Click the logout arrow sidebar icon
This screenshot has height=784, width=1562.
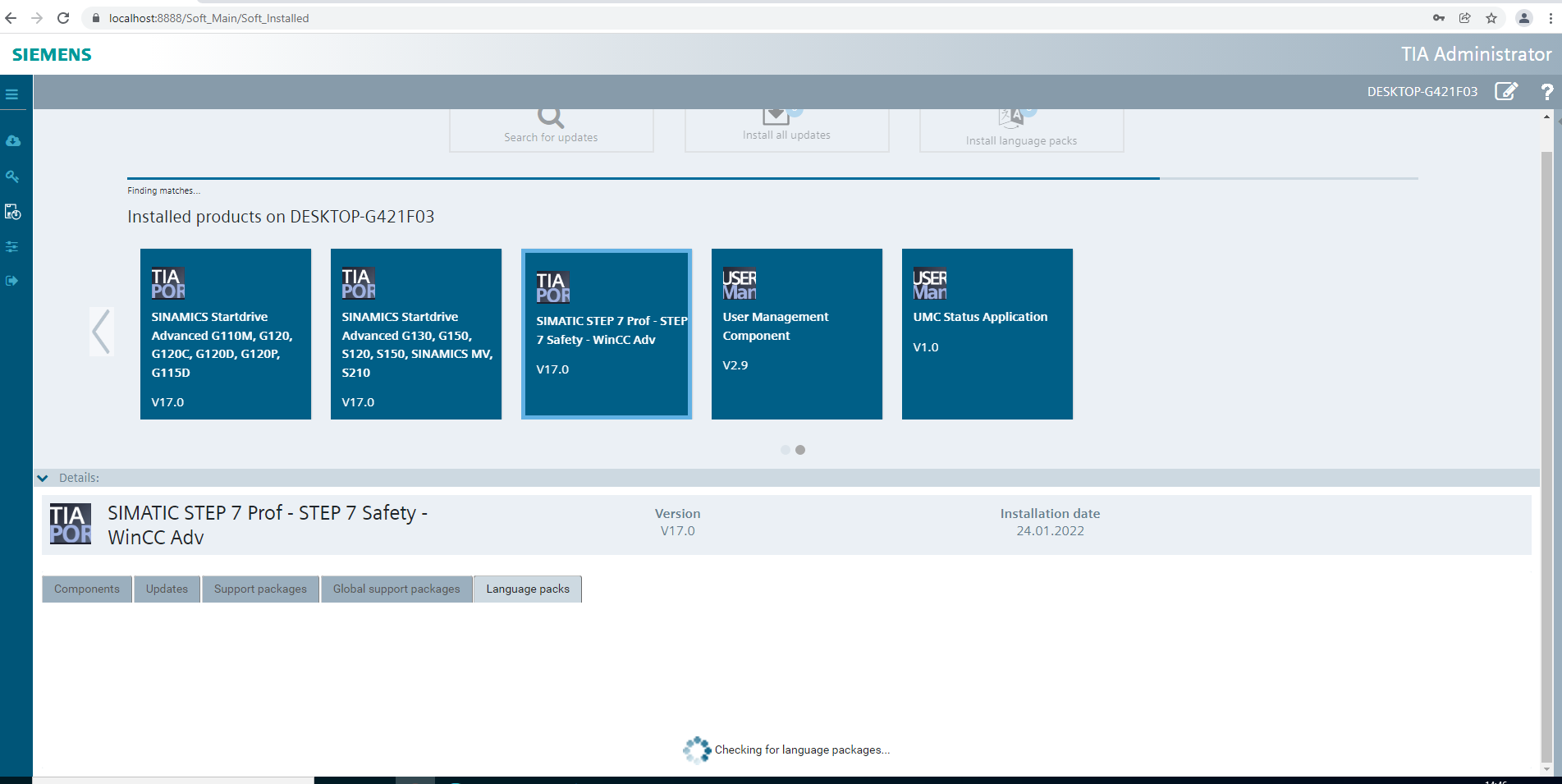click(12, 281)
